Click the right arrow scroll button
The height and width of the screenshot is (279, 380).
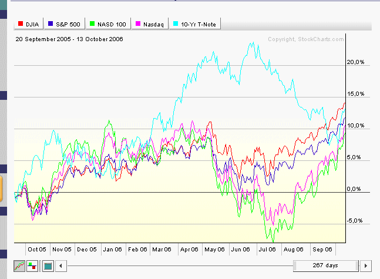[366, 266]
